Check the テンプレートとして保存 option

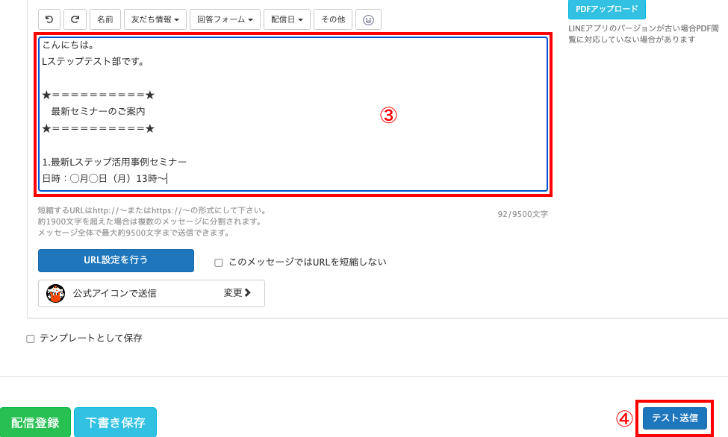coord(30,338)
